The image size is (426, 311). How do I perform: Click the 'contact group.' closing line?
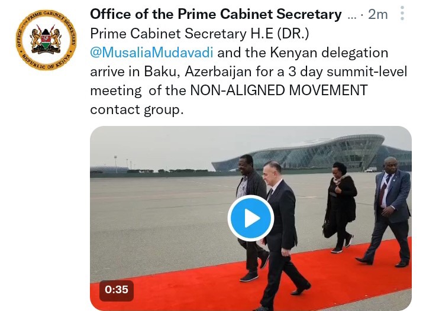point(137,109)
